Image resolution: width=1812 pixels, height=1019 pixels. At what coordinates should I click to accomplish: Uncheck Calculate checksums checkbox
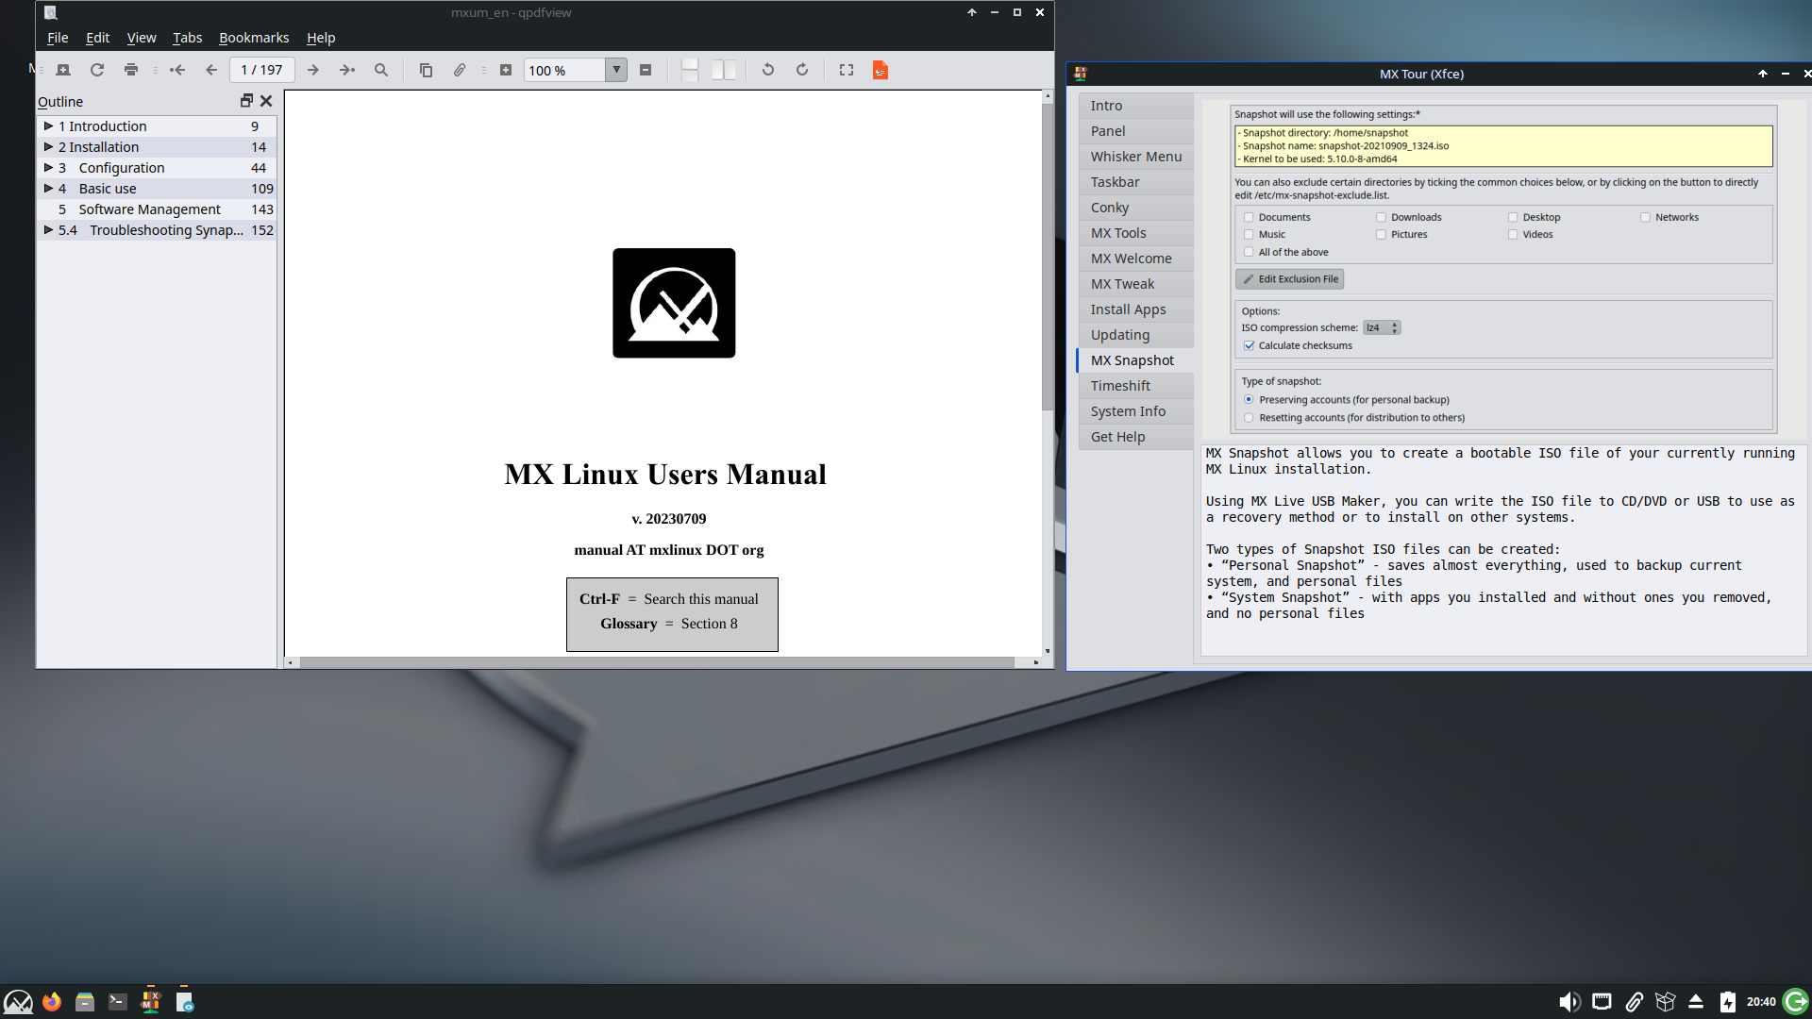tap(1249, 345)
